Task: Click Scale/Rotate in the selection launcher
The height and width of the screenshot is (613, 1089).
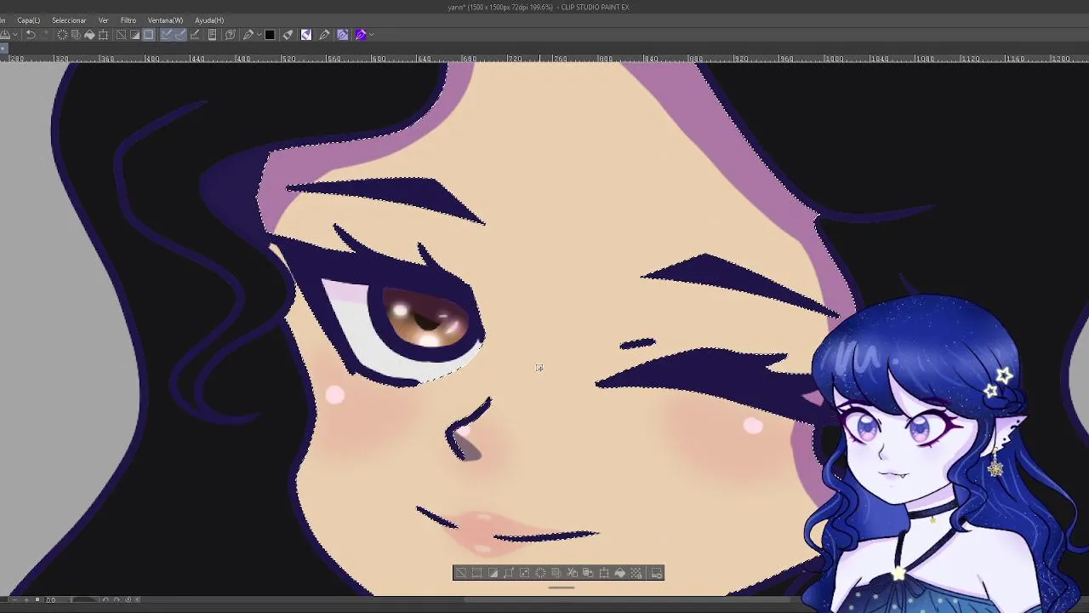Action: 604,573
